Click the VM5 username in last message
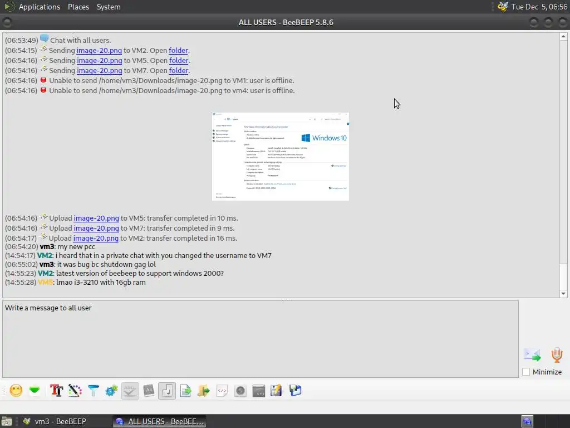 (46, 283)
